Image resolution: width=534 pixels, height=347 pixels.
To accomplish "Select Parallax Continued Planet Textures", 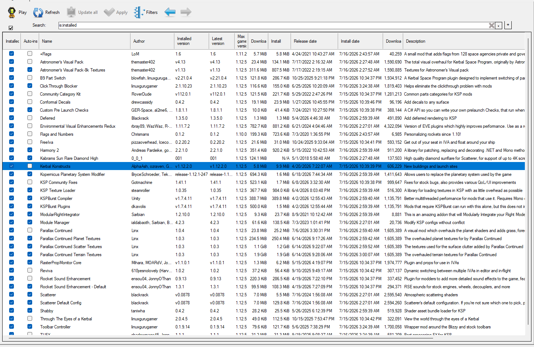I will (x=70, y=239).
